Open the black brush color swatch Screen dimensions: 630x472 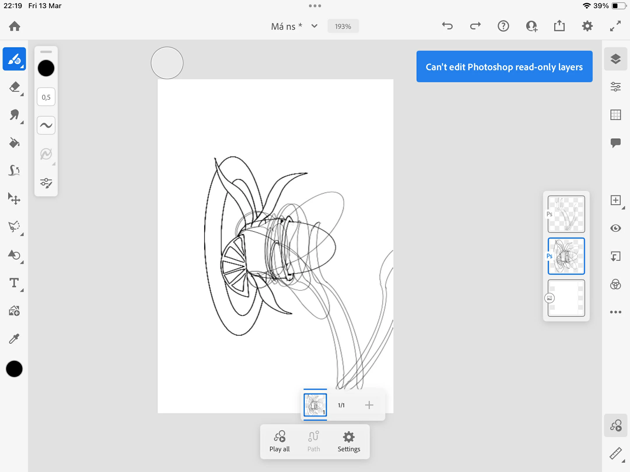click(46, 68)
